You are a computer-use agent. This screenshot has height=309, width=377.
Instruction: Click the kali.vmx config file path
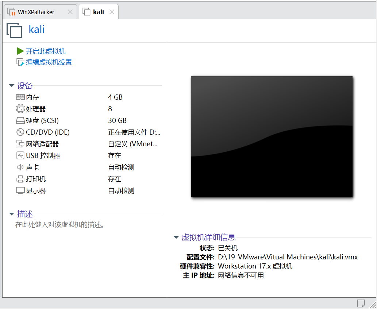click(x=288, y=257)
